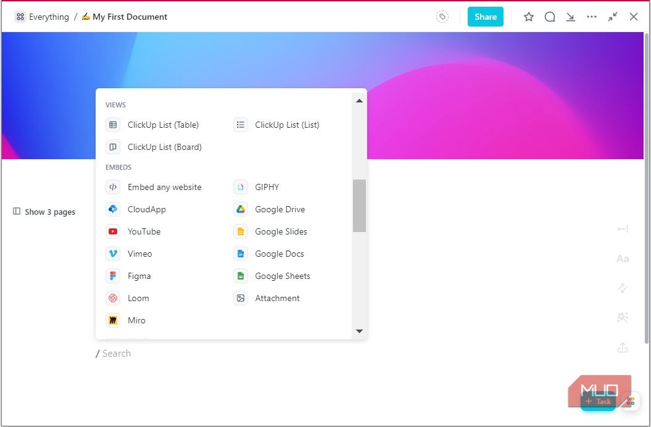The height and width of the screenshot is (427, 651).
Task: Select the CloudApp label text
Action: click(147, 209)
